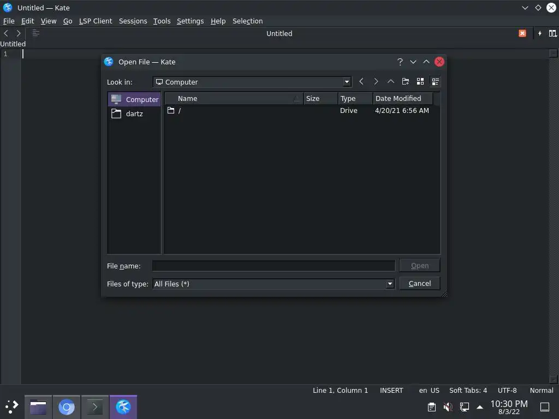Viewport: 559px width, 419px height.
Task: Open the clipboard tray icon
Action: coord(431,407)
